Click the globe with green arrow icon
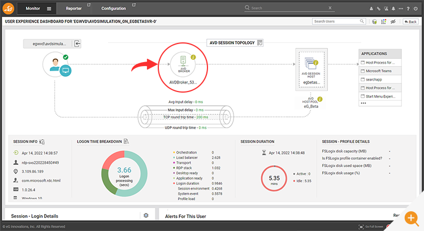The height and width of the screenshot is (231, 424). coord(374,21)
